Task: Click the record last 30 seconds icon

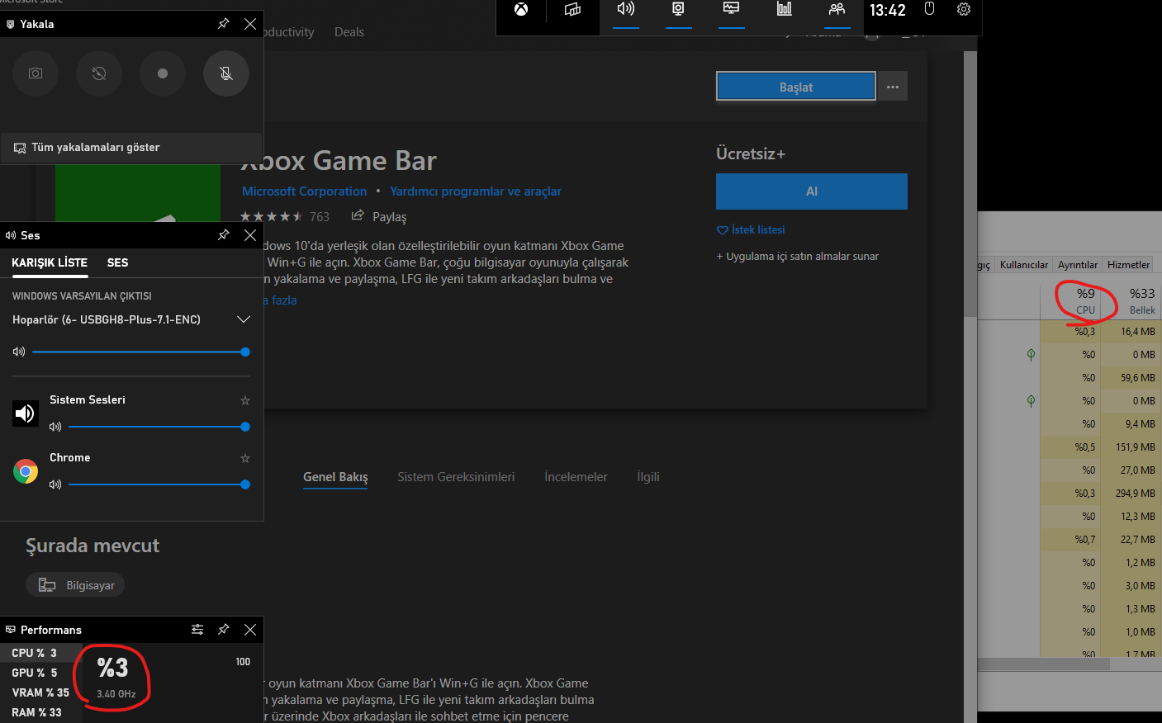Action: pyautogui.click(x=99, y=73)
